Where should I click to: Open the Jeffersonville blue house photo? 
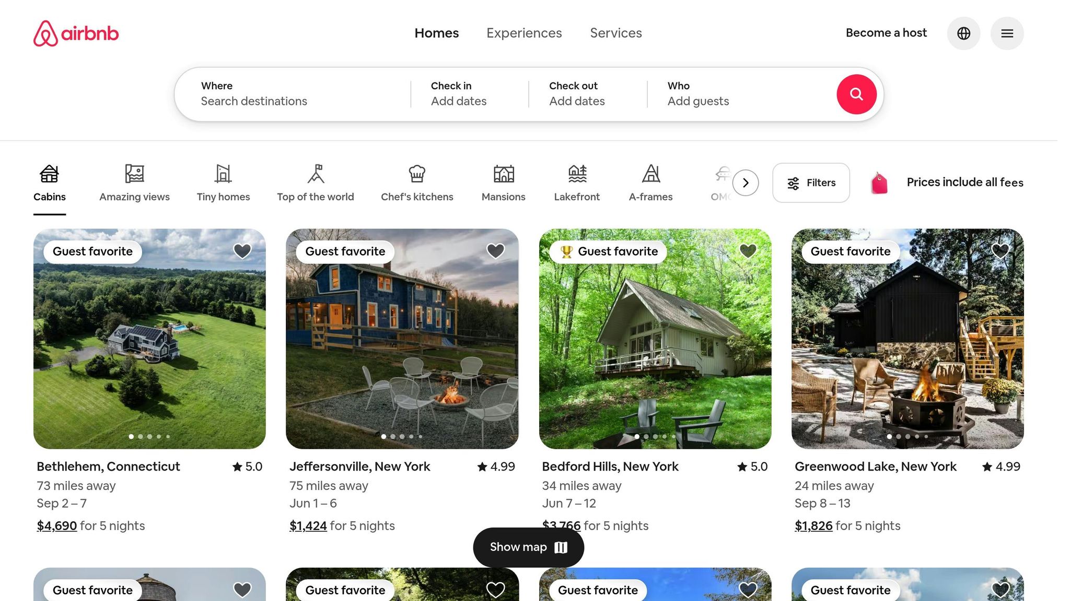coord(402,339)
